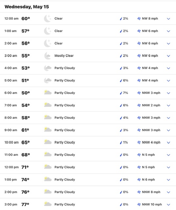
Task: Click the 12:00 pm 71° Partly Cloudy row
Action: coord(88,167)
